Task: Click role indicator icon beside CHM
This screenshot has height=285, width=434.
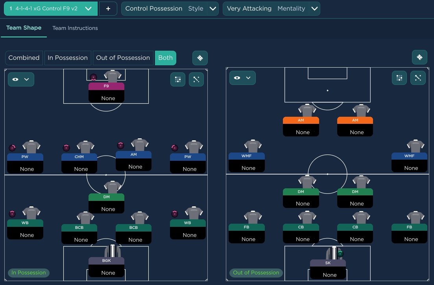Action: pos(66,148)
